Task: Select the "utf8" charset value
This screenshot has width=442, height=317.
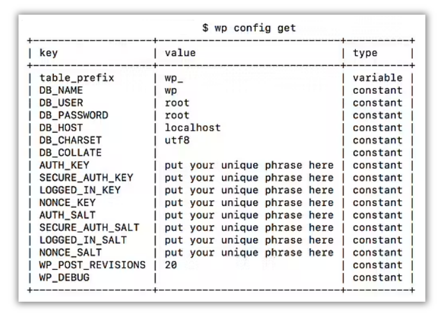Action: click(x=177, y=140)
